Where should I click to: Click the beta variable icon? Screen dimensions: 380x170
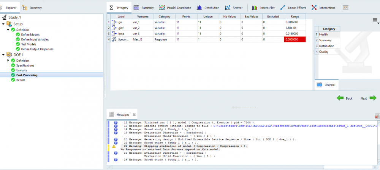(x=114, y=34)
